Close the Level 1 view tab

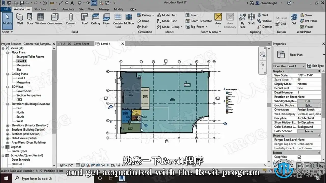click(x=123, y=44)
